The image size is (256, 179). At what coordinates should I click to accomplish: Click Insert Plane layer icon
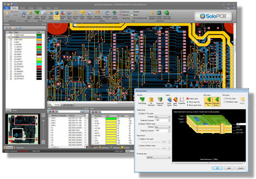point(175,101)
